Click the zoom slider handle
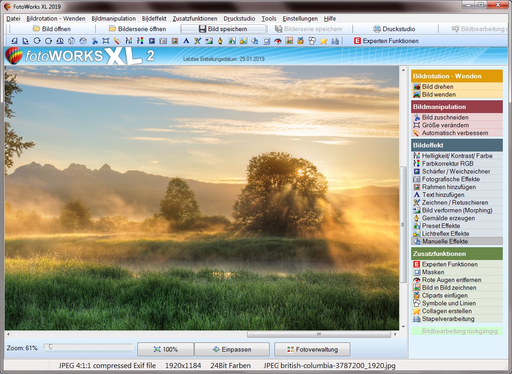 click(50, 347)
